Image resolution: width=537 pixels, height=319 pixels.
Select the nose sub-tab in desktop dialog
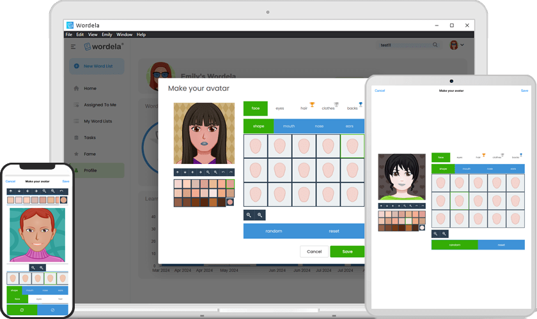click(x=319, y=126)
